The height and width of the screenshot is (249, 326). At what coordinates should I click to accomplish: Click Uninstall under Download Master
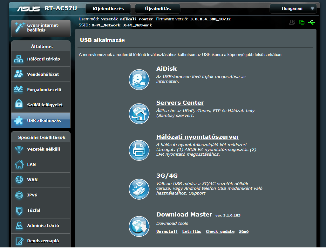click(x=167, y=231)
